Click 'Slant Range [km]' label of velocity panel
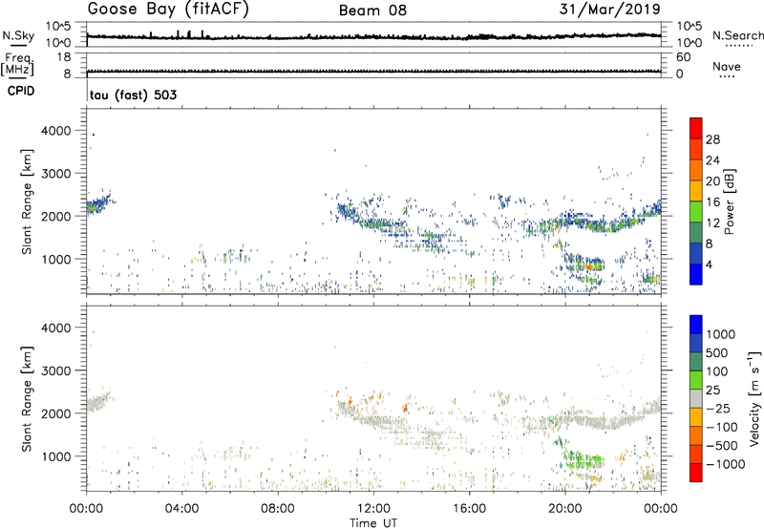Viewport: 764px width, 529px height. pyautogui.click(x=27, y=398)
